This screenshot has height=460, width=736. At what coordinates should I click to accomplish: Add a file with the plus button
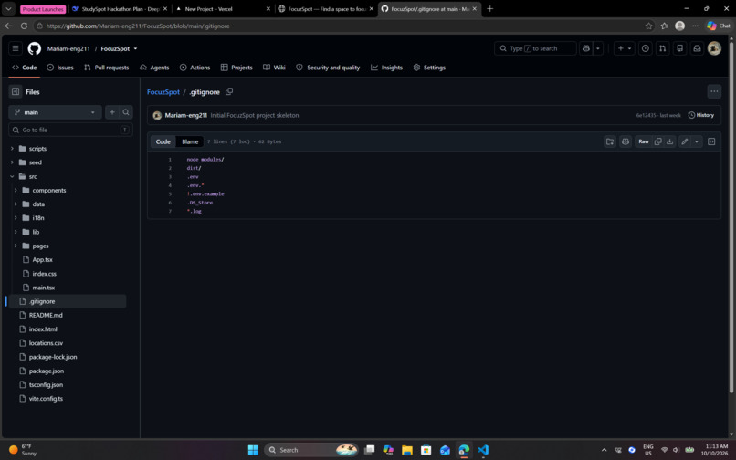point(112,112)
